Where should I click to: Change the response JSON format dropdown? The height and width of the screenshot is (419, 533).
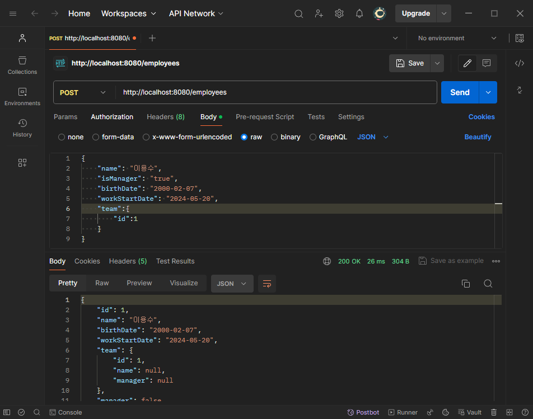pyautogui.click(x=232, y=284)
